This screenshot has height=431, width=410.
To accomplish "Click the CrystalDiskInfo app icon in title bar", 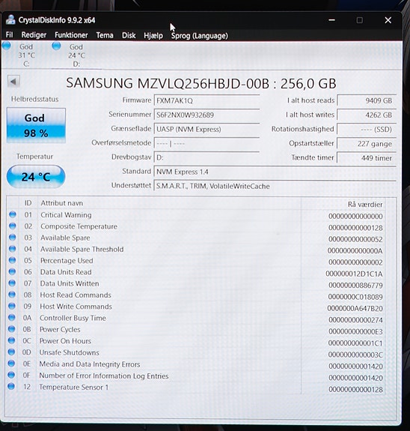I will (x=10, y=19).
